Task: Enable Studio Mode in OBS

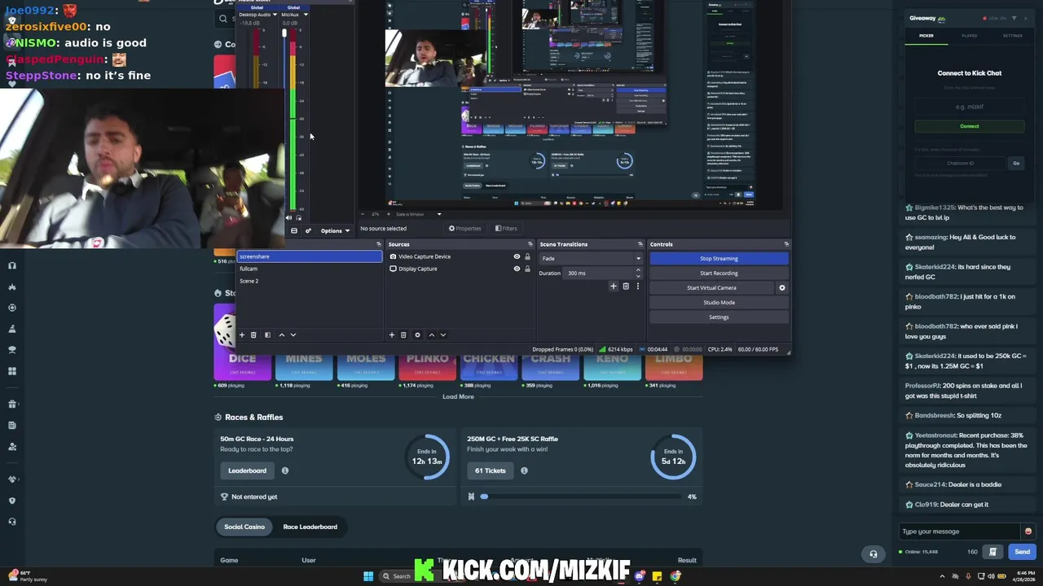Action: [719, 303]
